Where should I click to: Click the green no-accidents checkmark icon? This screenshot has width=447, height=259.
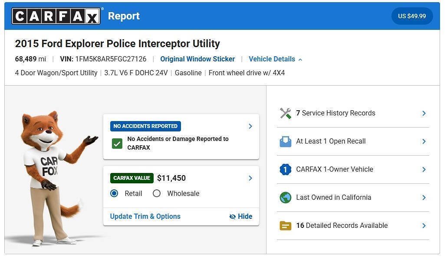[117, 144]
